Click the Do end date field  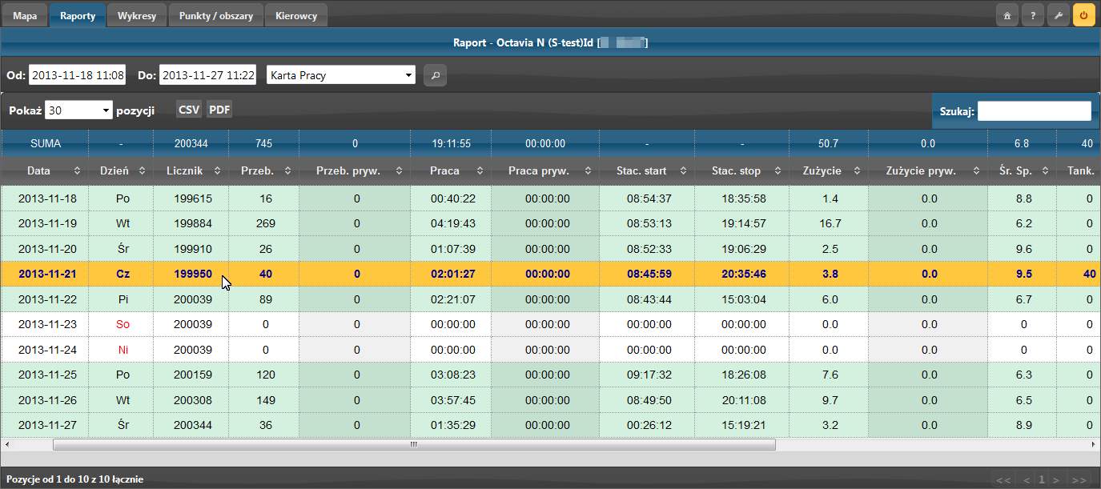coord(207,76)
